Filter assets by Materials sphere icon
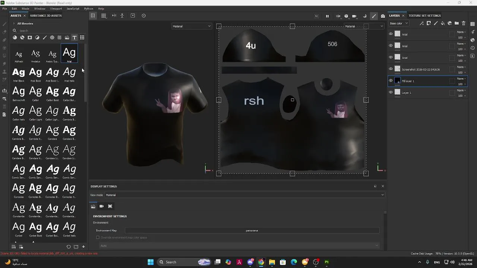The width and height of the screenshot is (477, 268). tap(15, 38)
